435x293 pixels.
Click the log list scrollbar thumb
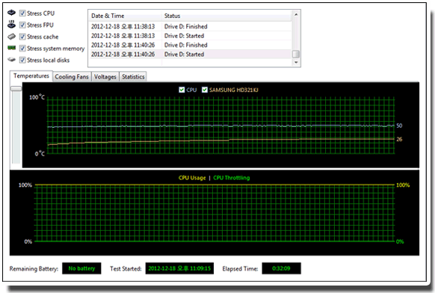[296, 54]
